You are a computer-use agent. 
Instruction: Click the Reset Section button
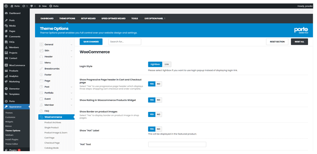(x=277, y=42)
